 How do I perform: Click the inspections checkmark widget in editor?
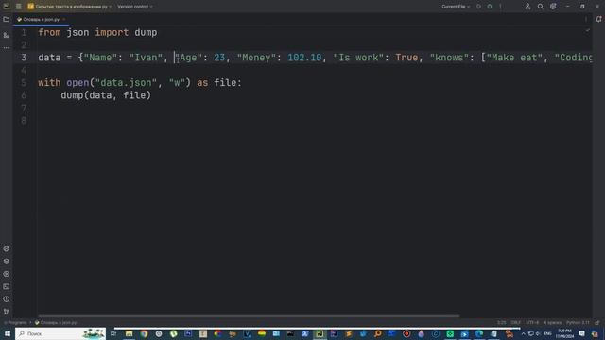point(588,30)
